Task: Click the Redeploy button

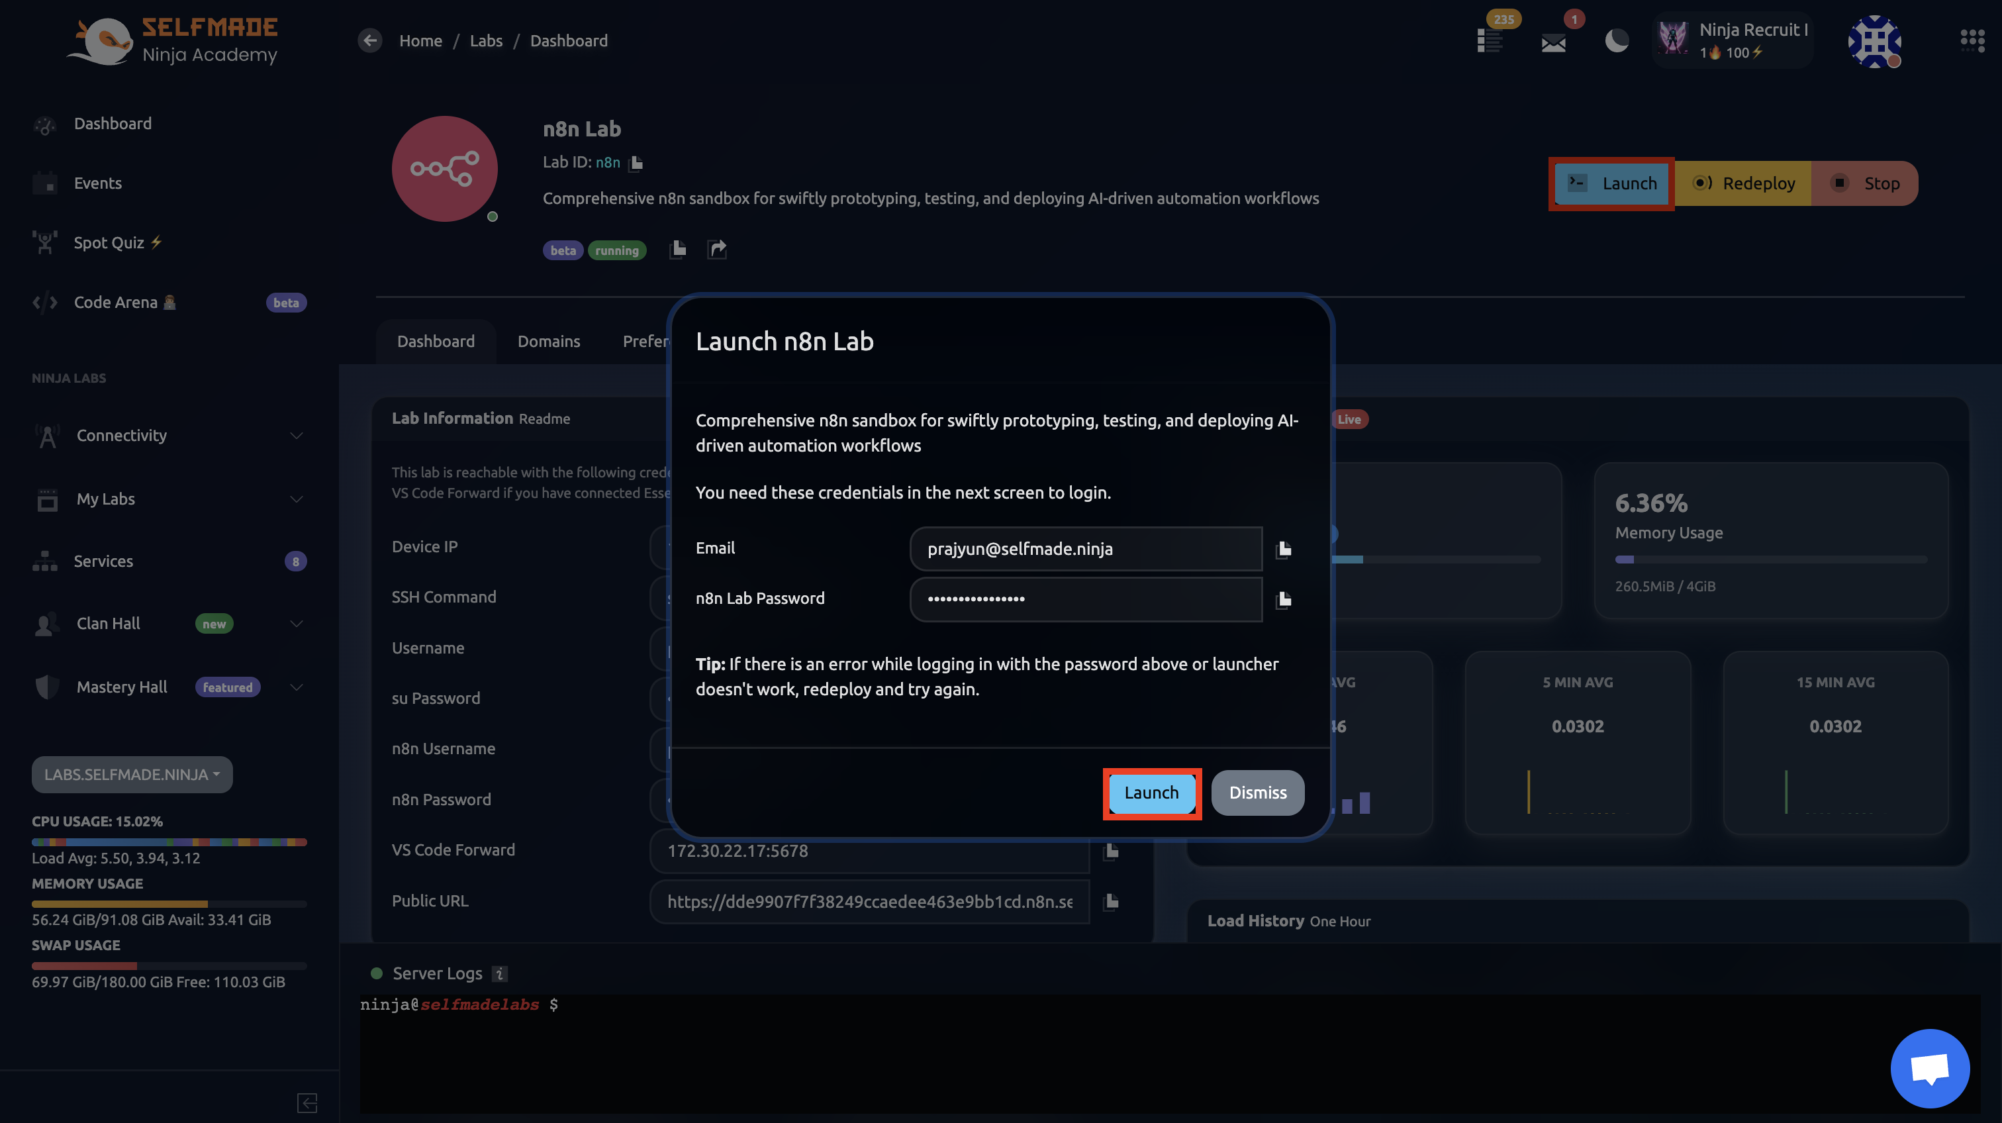Action: [1744, 183]
